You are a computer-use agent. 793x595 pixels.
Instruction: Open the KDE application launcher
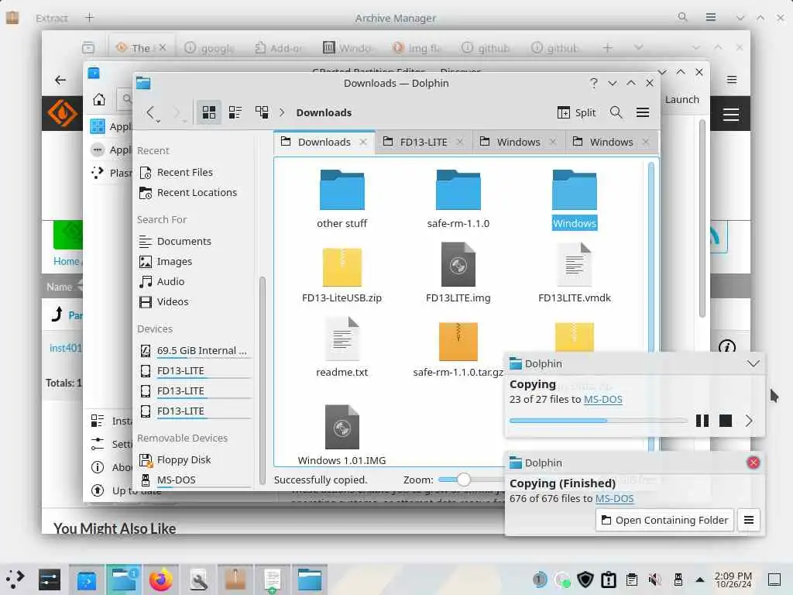[x=15, y=580]
